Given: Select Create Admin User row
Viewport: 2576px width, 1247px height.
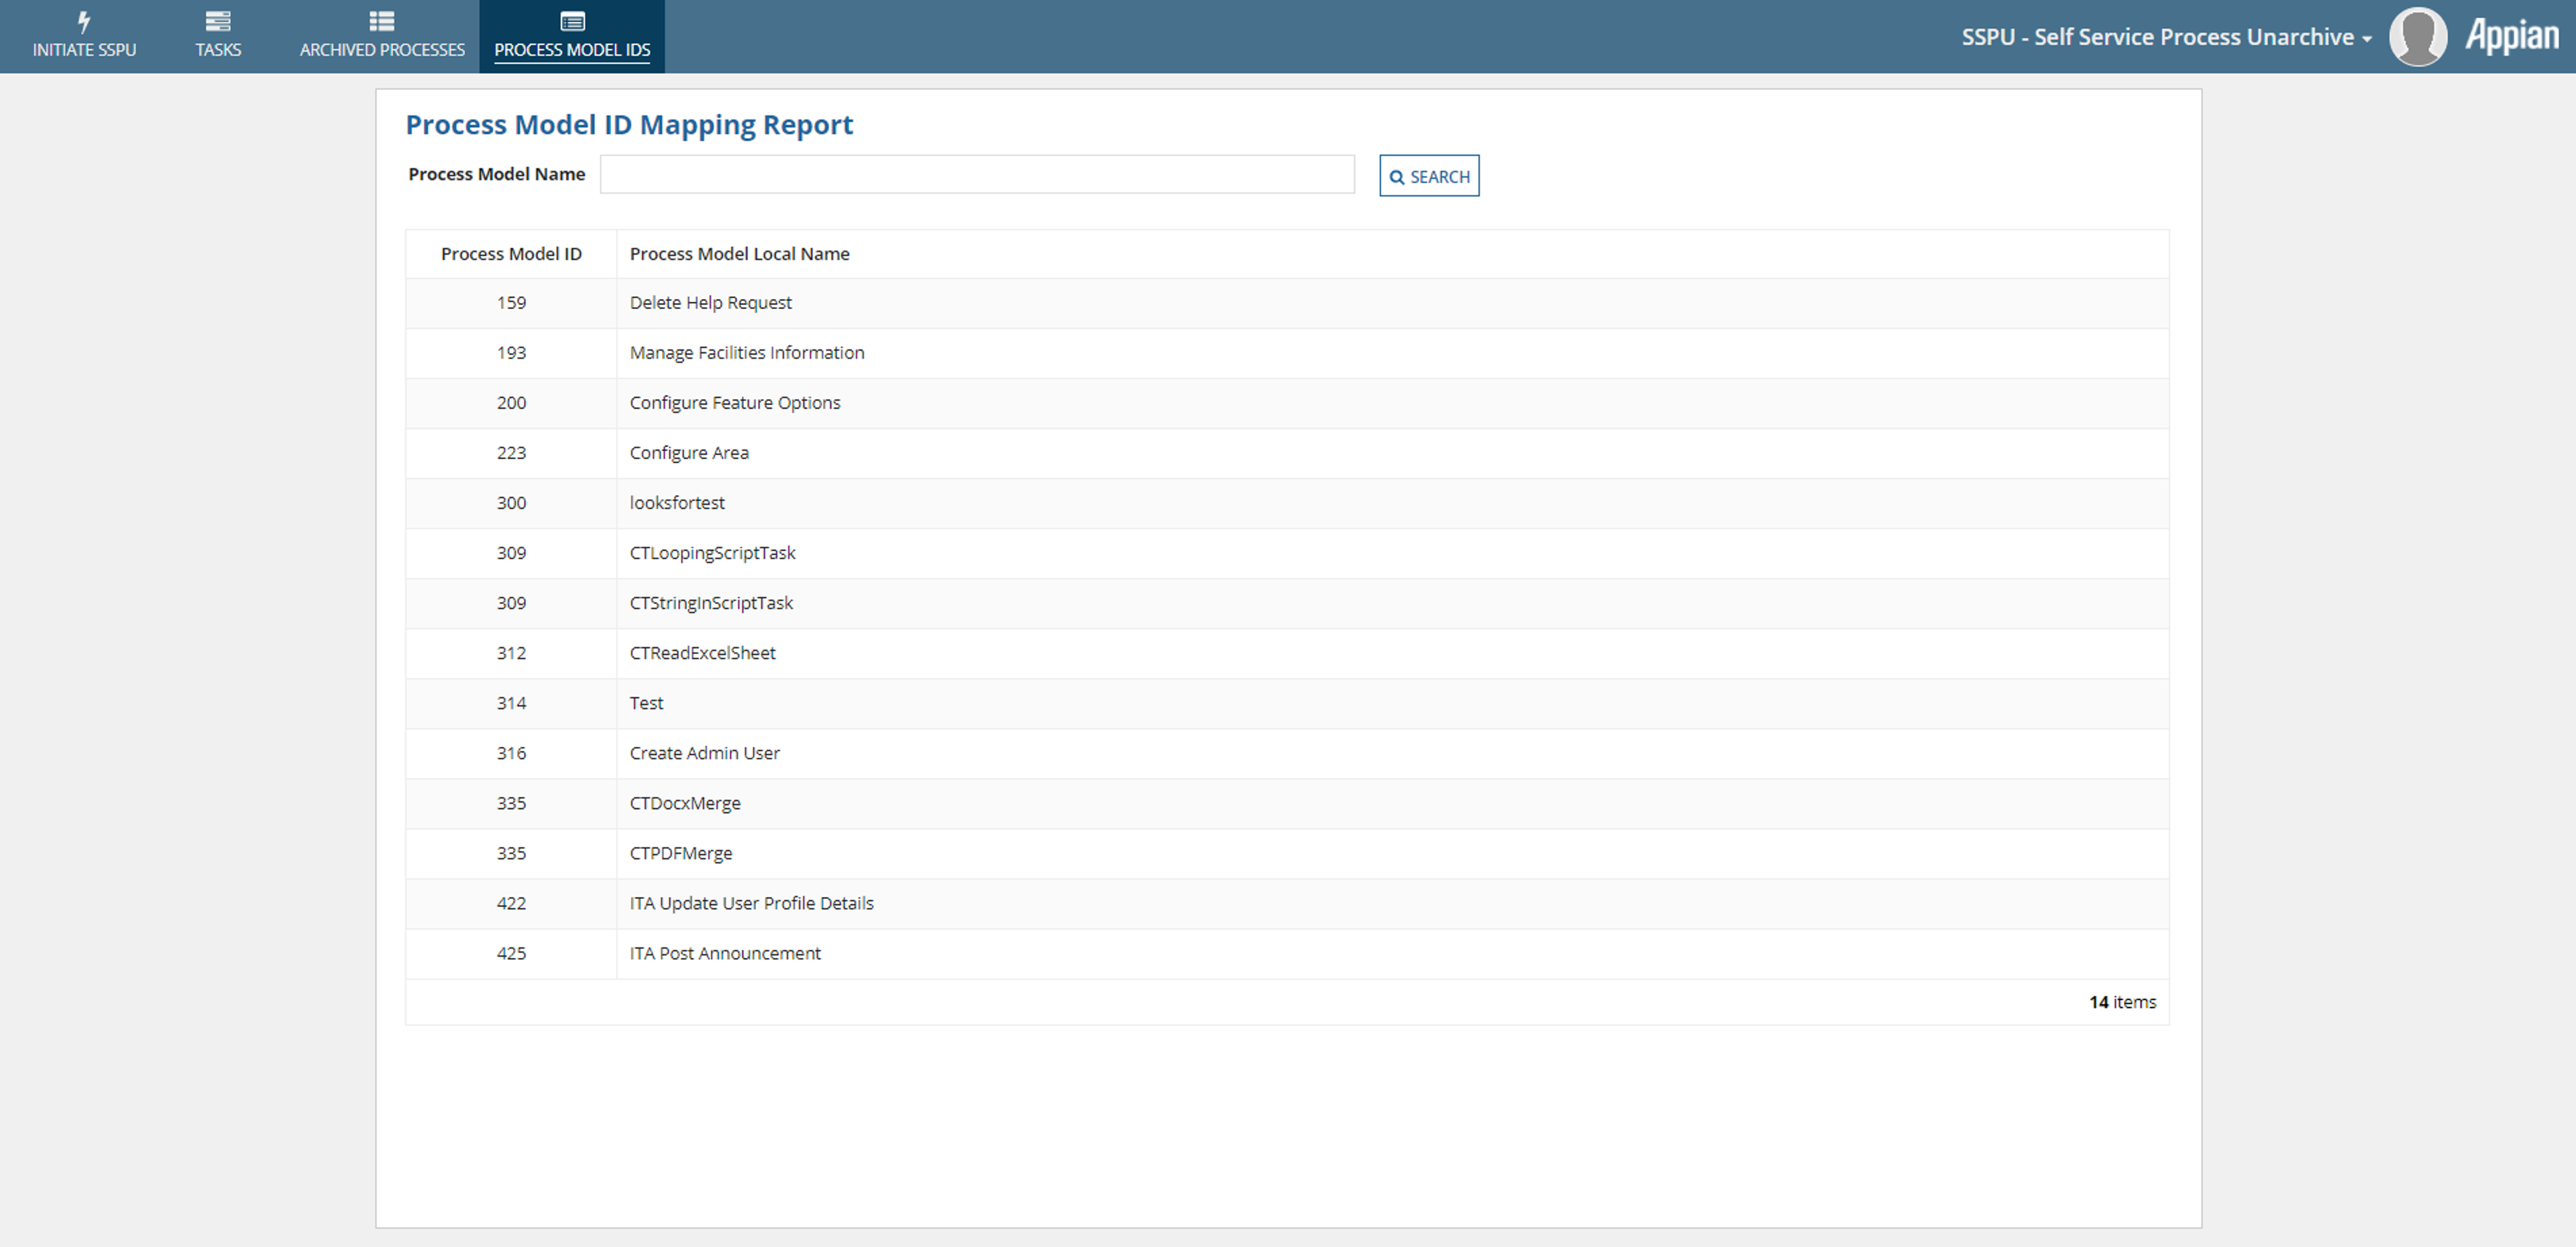Looking at the screenshot, I should pyautogui.click(x=1287, y=752).
